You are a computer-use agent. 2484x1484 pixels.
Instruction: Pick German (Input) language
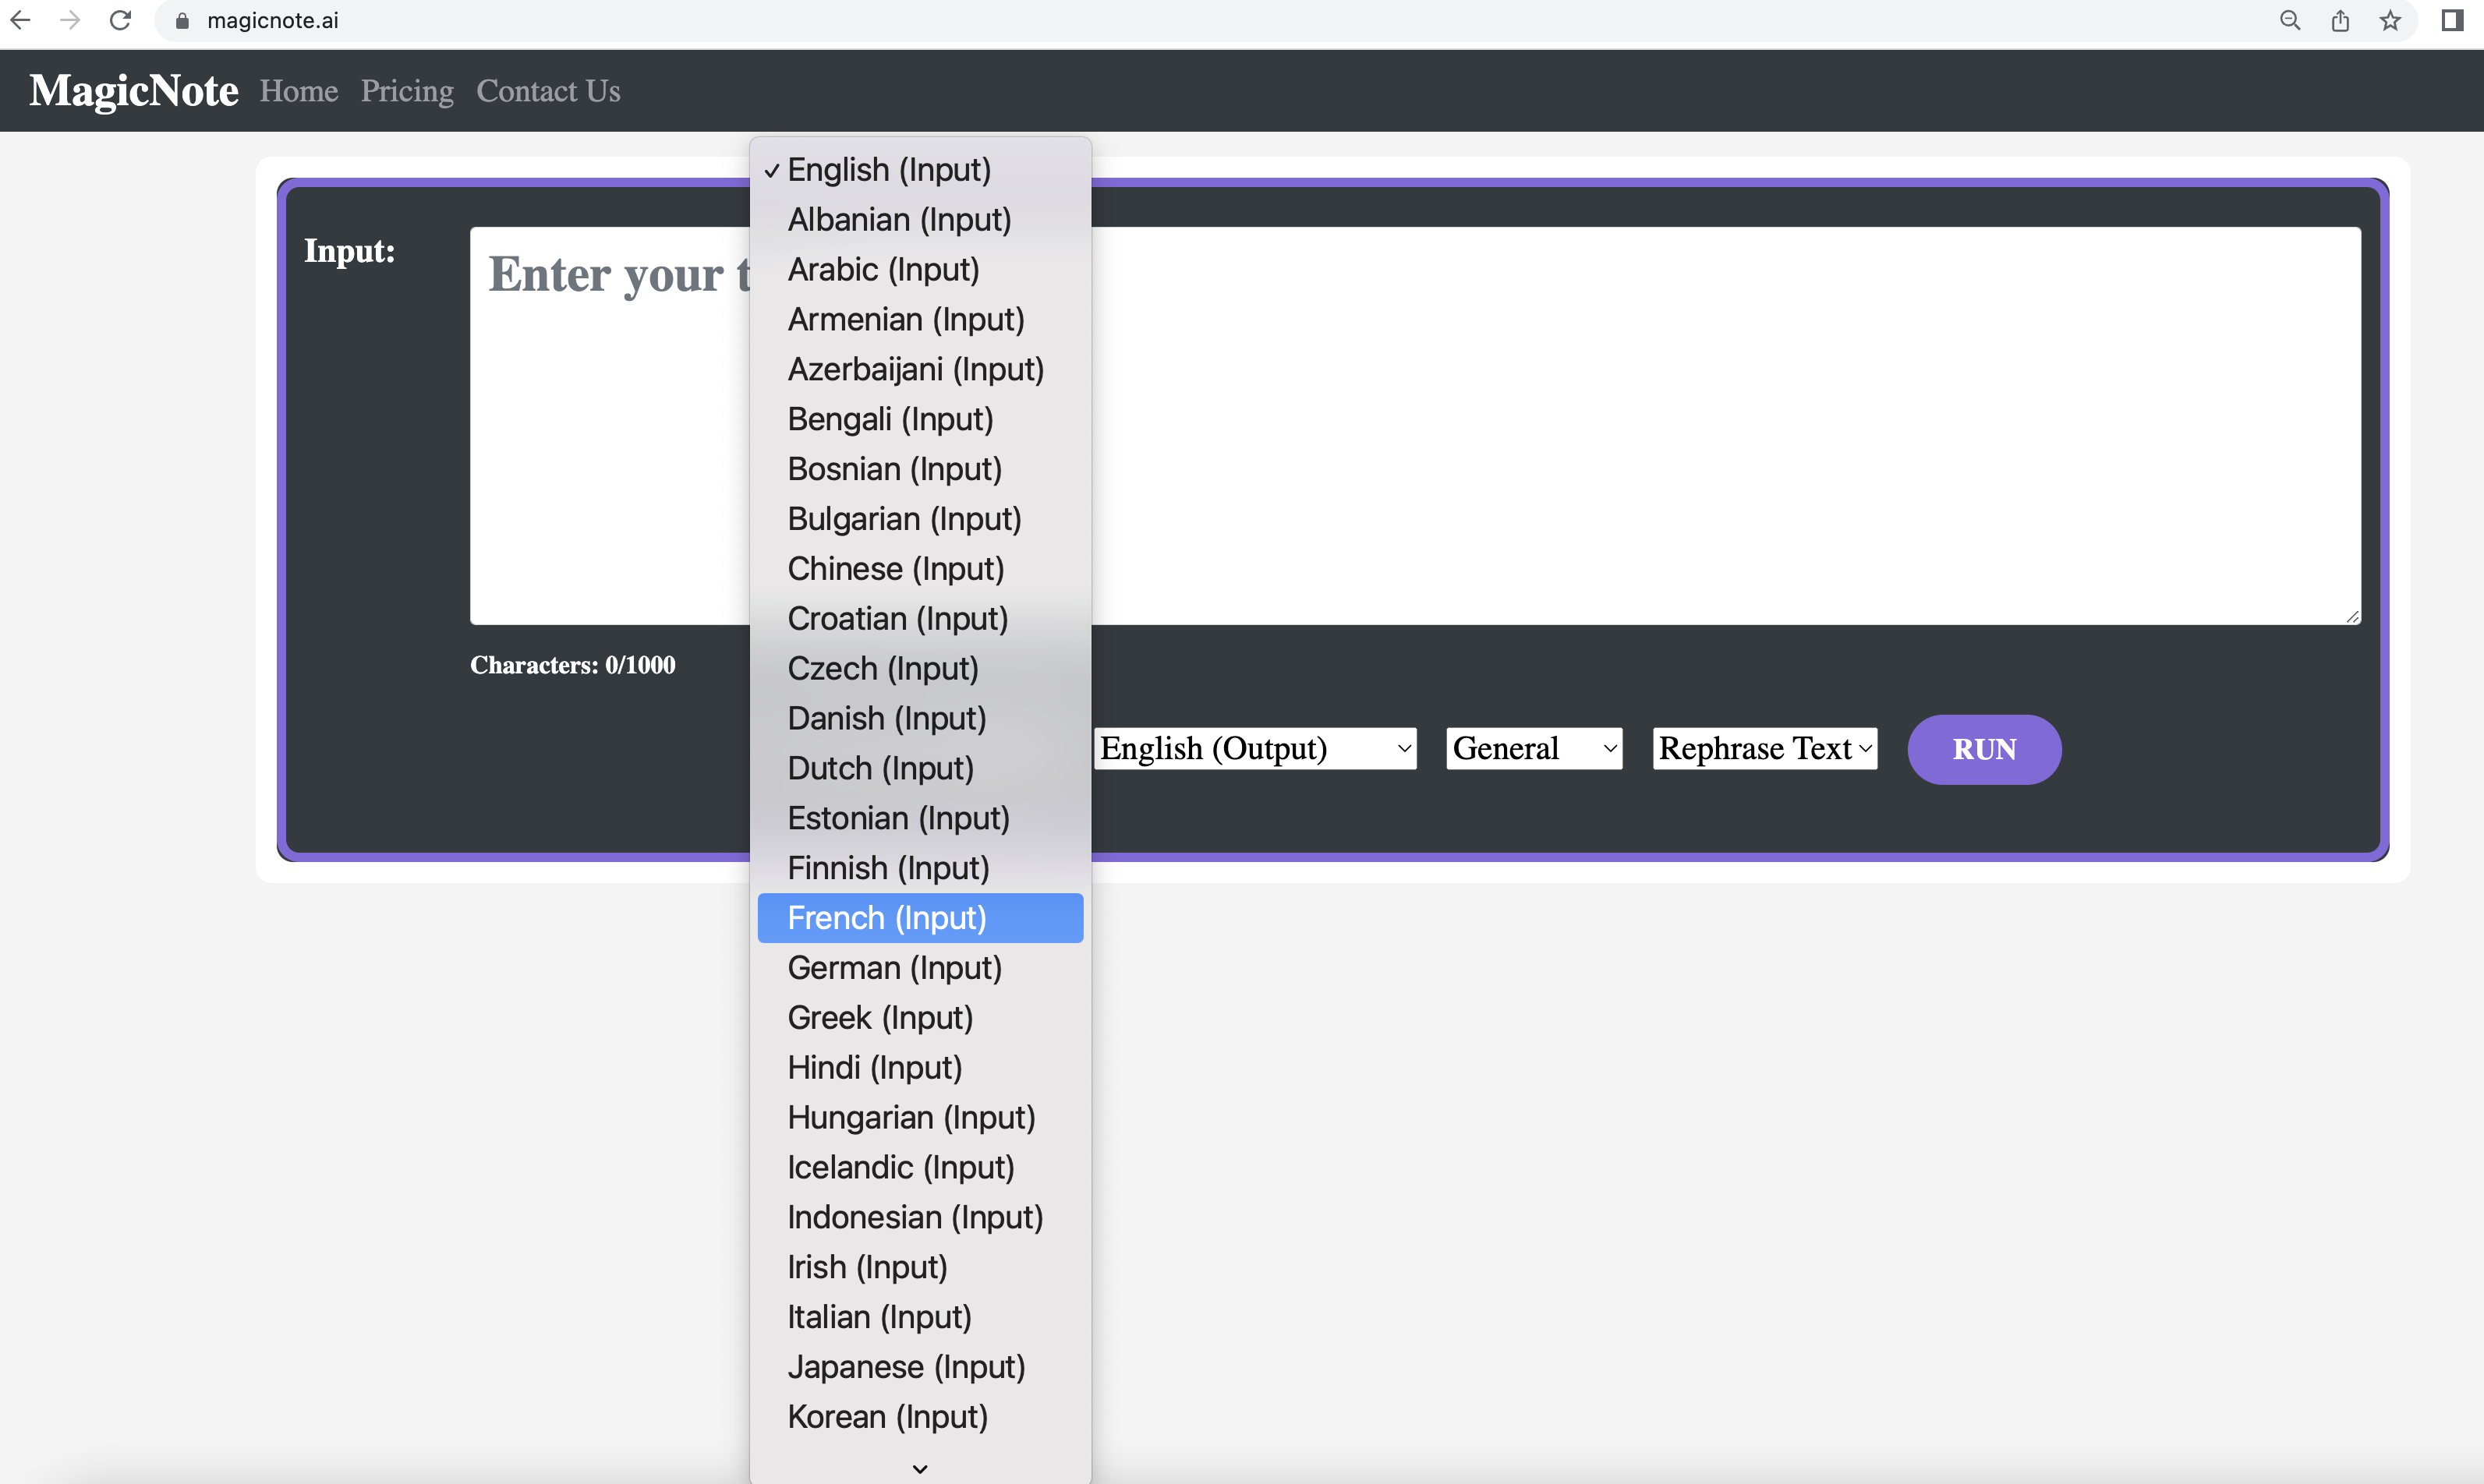point(920,968)
